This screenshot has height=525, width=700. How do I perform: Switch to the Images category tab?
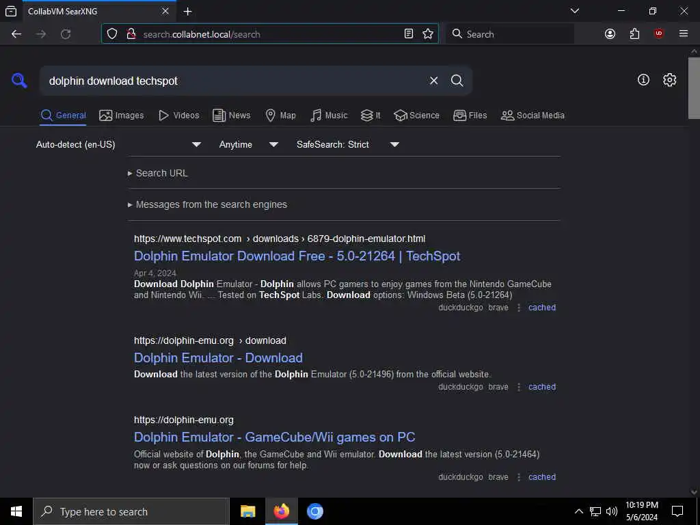122,115
